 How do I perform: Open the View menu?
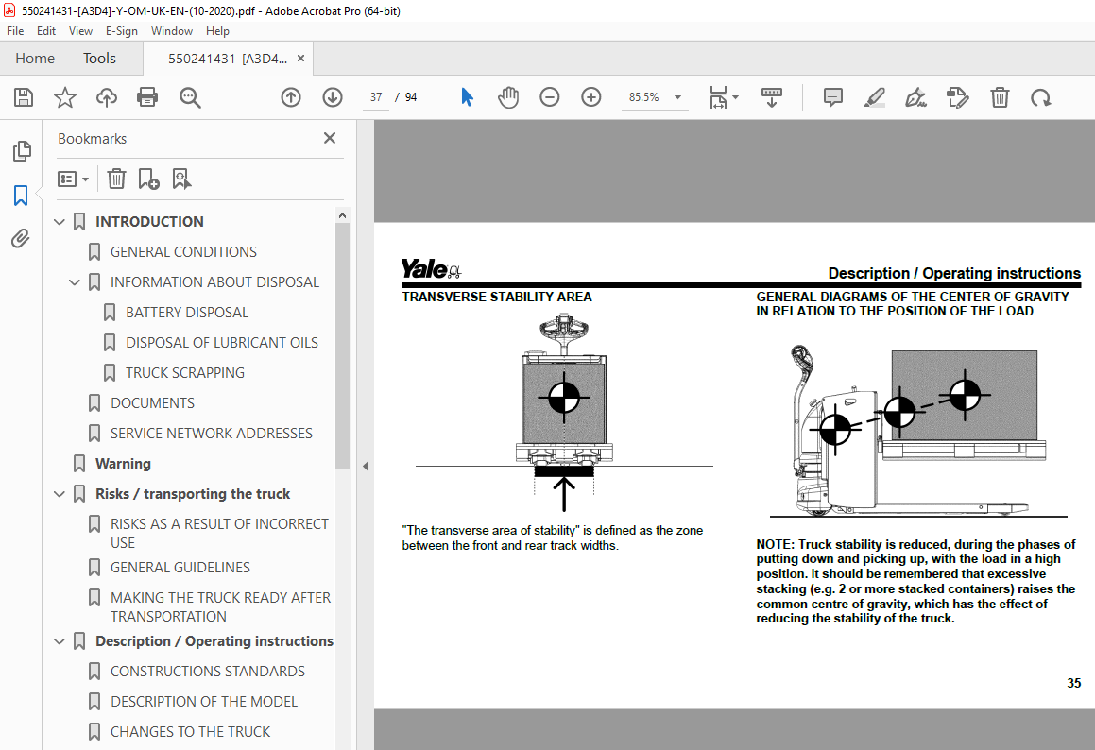click(x=80, y=31)
